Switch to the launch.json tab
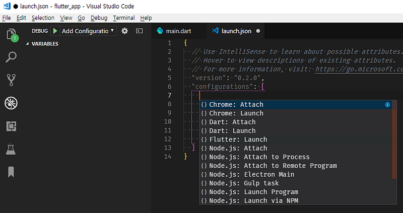 [236, 31]
